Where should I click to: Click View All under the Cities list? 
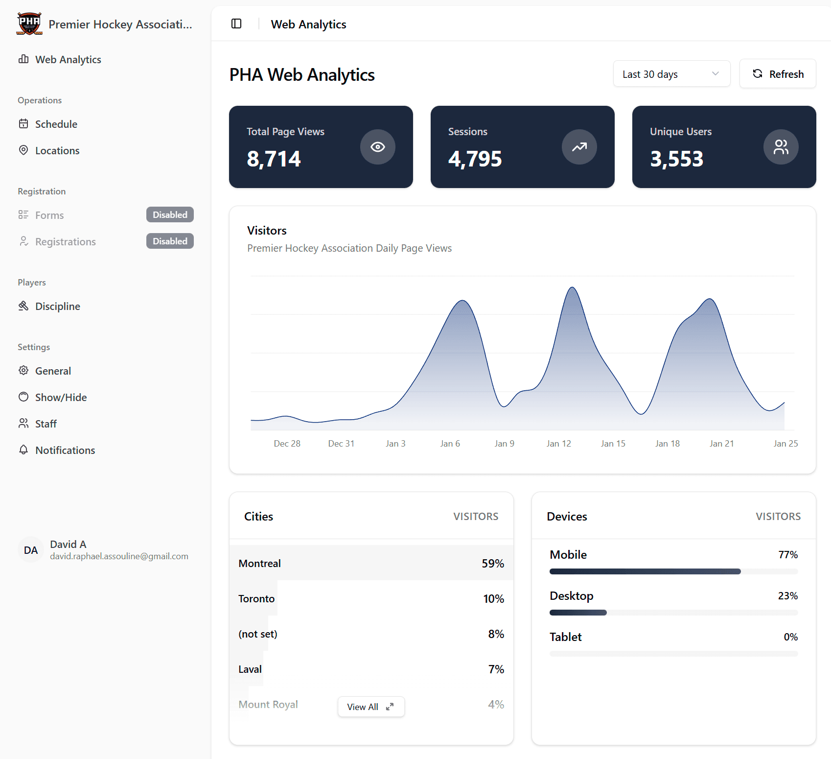370,707
